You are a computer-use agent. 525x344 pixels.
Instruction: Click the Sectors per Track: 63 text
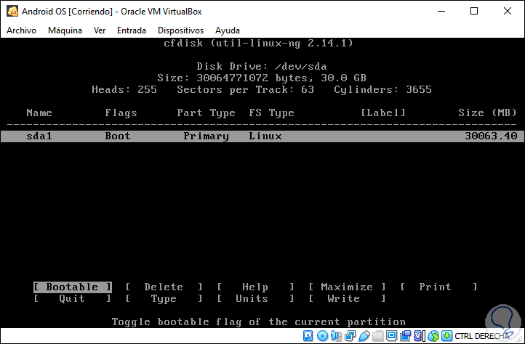click(x=246, y=89)
